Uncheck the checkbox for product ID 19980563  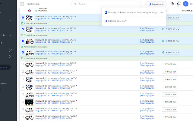(x=23, y=41)
